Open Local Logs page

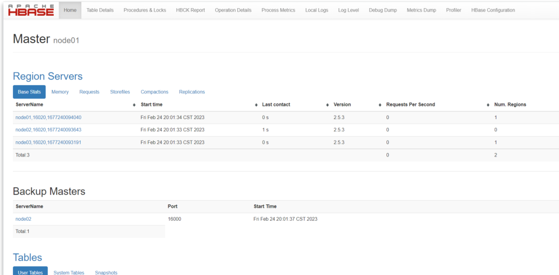pyautogui.click(x=316, y=11)
